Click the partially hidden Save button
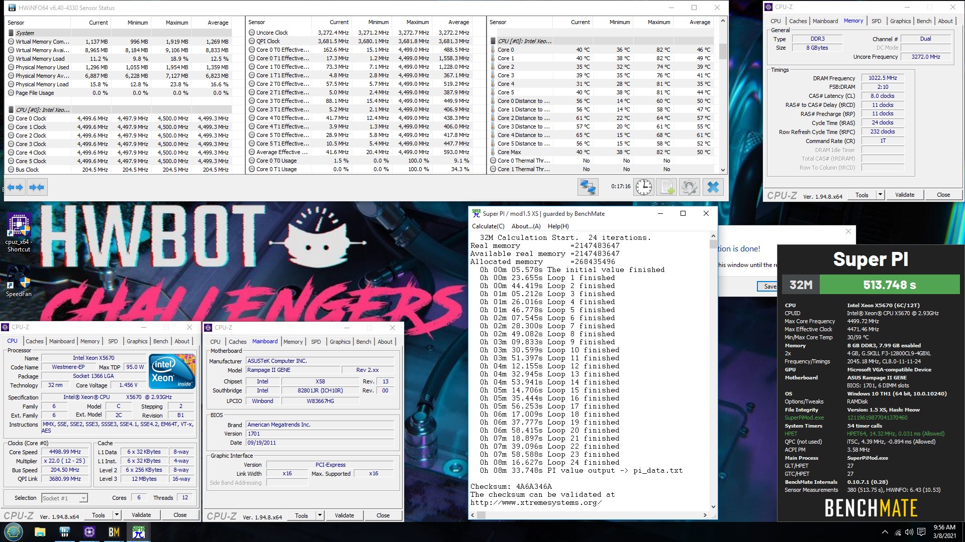This screenshot has width=965, height=542. coord(767,286)
